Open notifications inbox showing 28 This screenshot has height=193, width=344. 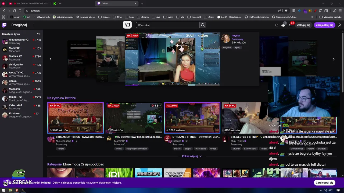291,25
